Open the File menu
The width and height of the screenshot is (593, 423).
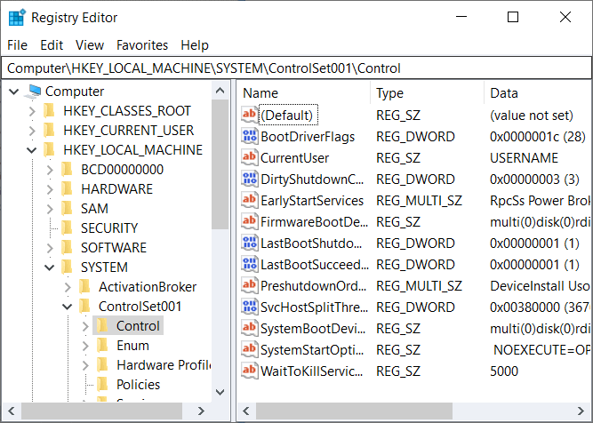[18, 45]
